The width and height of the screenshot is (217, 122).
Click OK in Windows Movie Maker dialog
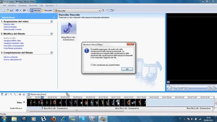(x=127, y=69)
